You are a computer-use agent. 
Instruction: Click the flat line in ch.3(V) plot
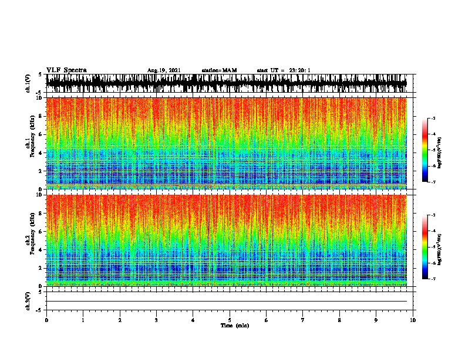pos(227,302)
